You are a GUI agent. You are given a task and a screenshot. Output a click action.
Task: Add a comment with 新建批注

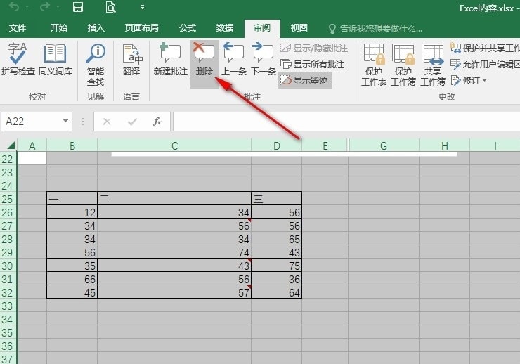coord(170,59)
